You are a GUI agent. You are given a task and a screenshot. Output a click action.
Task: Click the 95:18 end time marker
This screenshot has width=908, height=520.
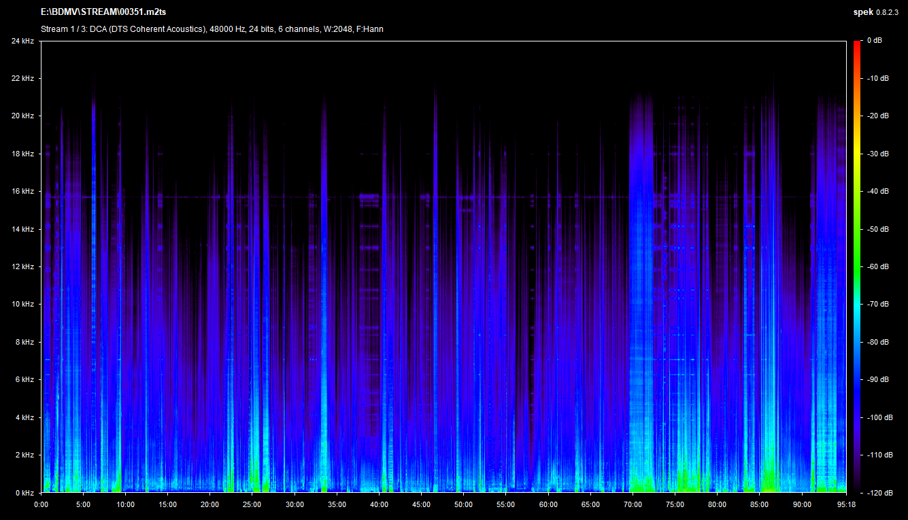(845, 504)
